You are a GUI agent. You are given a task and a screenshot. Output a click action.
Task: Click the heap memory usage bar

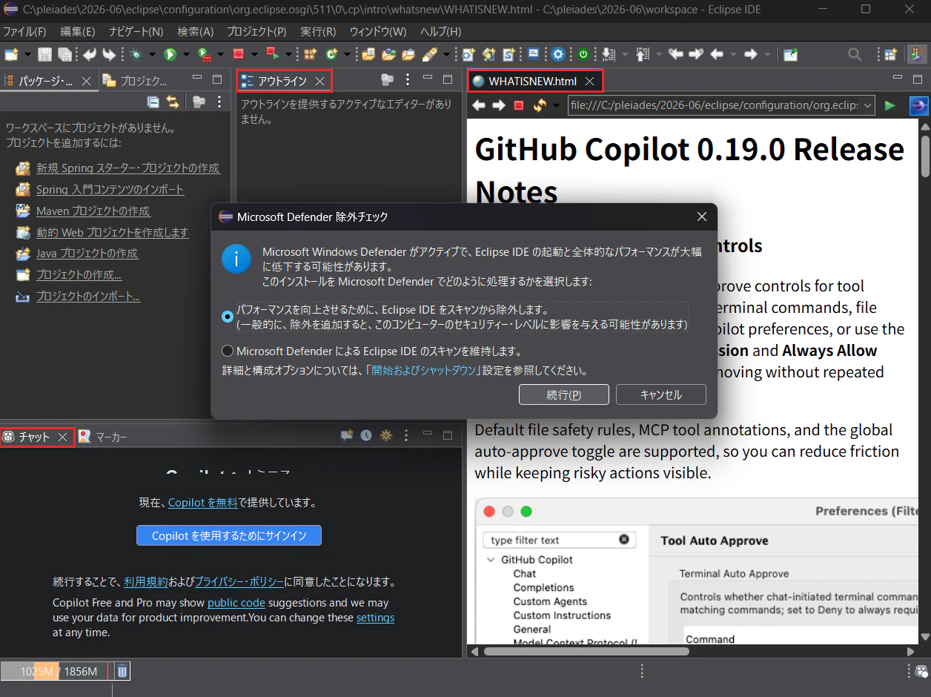tap(56, 671)
